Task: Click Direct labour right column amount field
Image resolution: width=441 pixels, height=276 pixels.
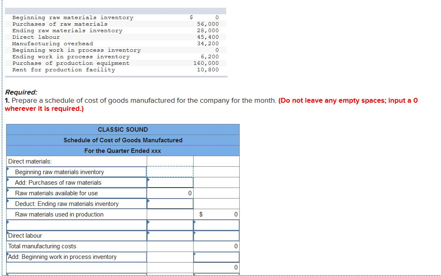Action: point(216,236)
